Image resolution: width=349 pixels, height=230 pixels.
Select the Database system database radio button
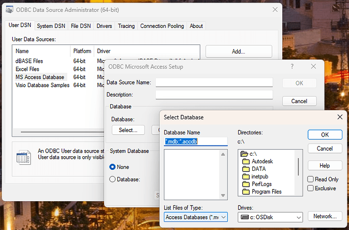tap(112, 179)
